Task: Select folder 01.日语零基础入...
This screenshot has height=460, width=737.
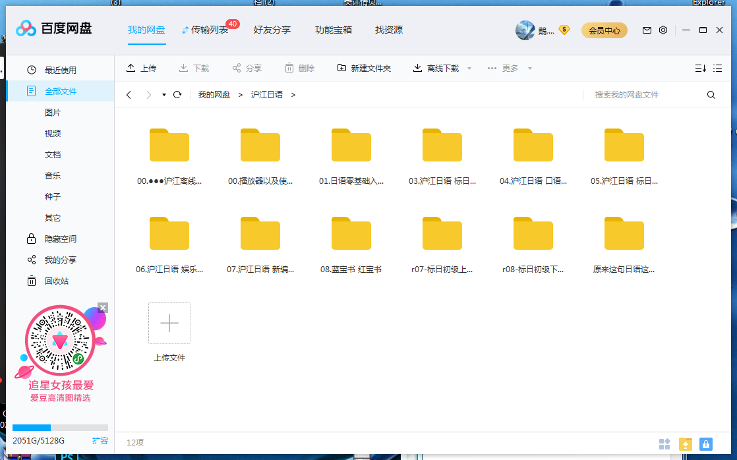Action: tap(351, 157)
